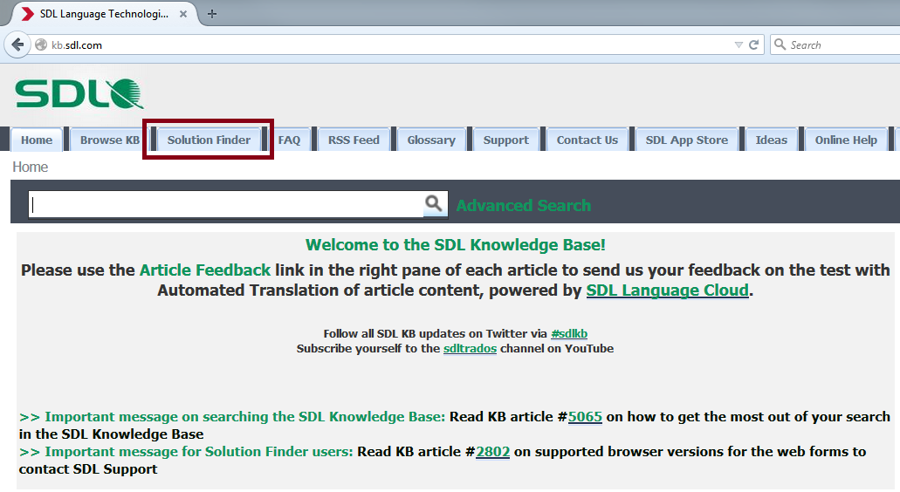
Task: Click the knowledge base search magnifier button
Action: [435, 203]
